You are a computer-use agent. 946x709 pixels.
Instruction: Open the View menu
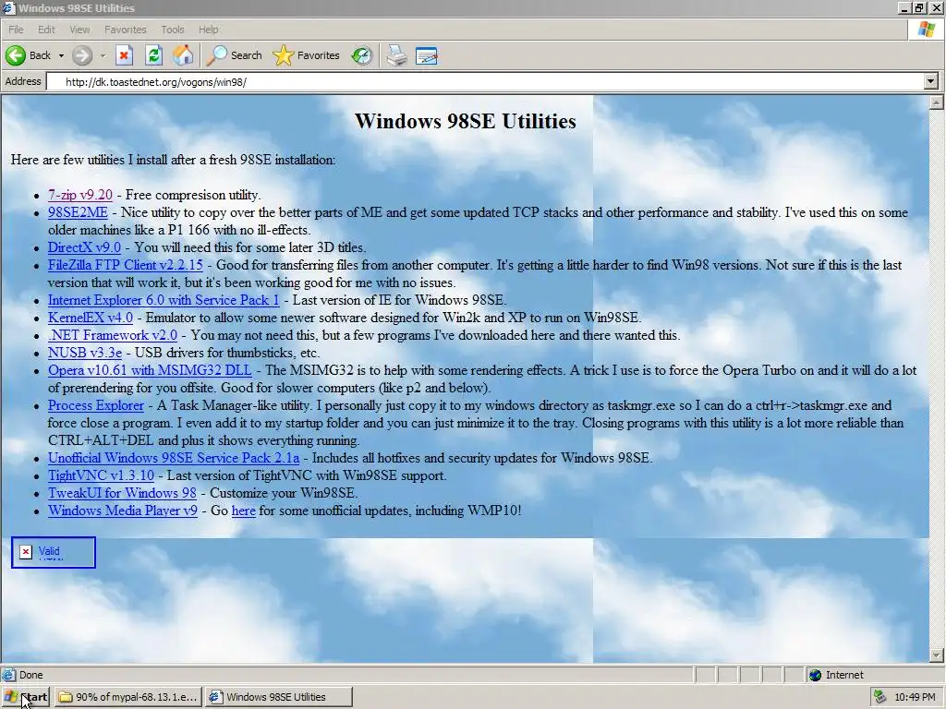79,30
